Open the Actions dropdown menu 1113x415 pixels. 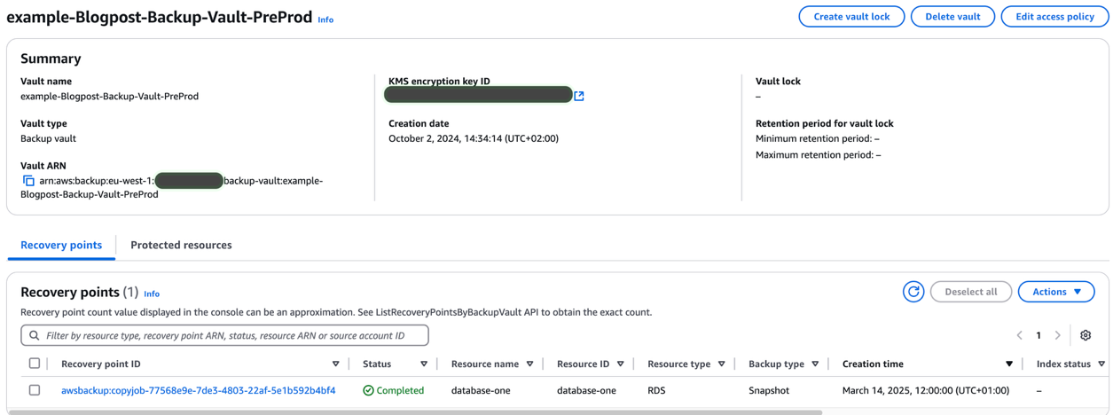(1055, 292)
